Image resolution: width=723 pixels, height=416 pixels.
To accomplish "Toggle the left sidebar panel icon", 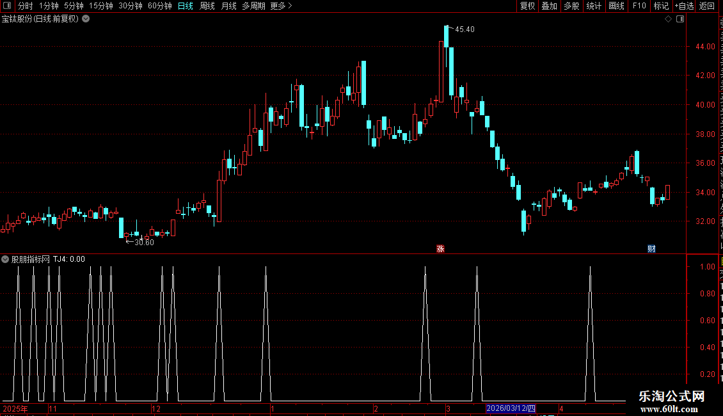I will (7, 6).
